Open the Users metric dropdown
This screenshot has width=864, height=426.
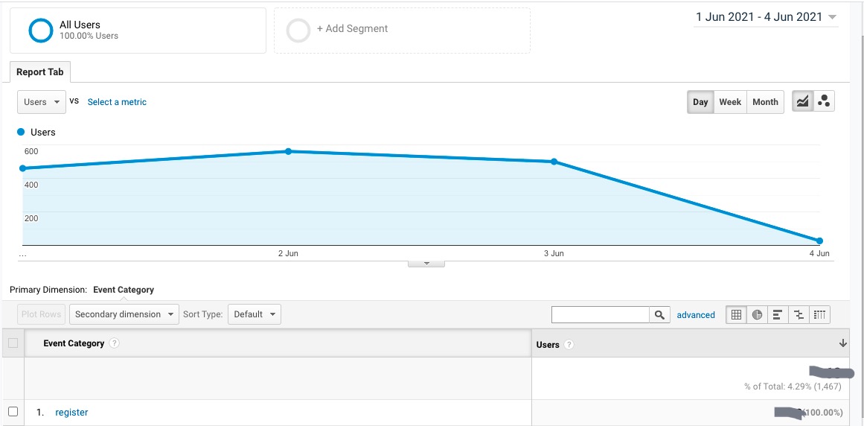pos(42,102)
